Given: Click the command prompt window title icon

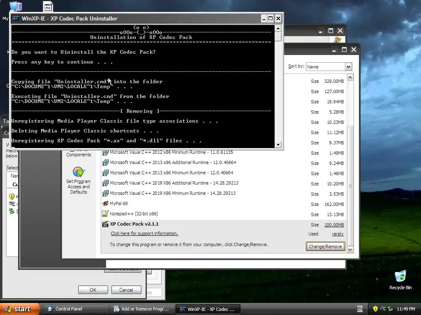Looking at the screenshot, I should [x=16, y=18].
